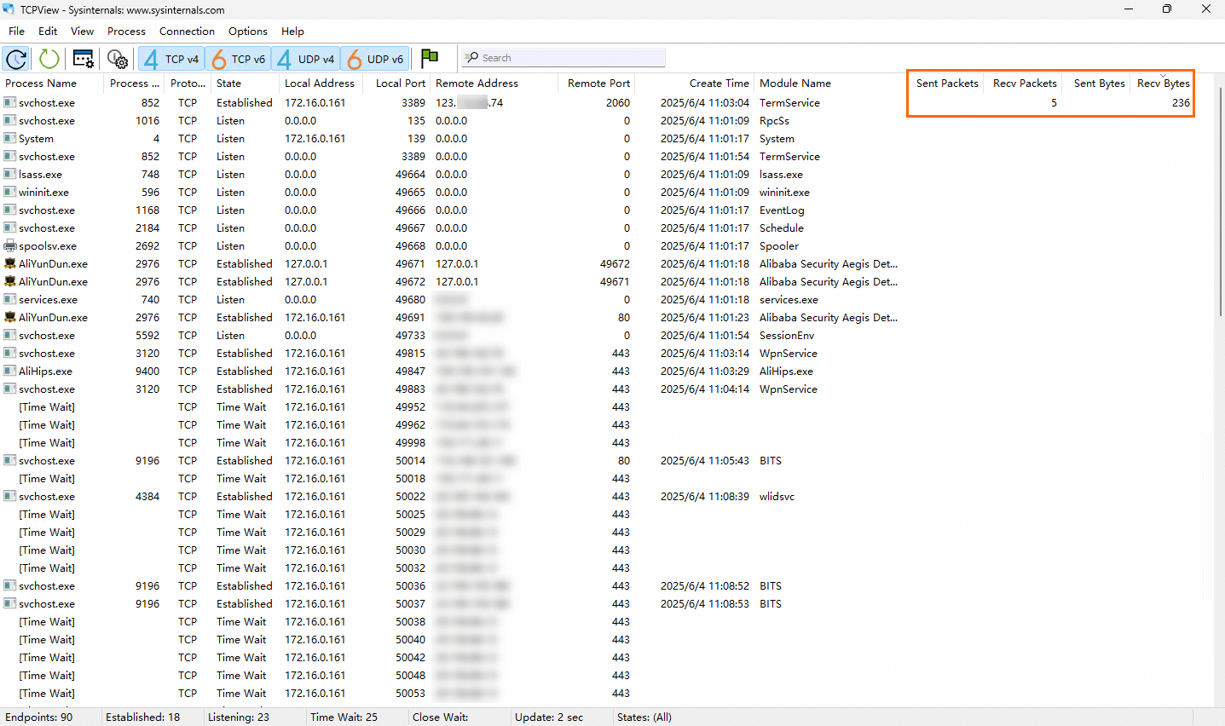This screenshot has height=726, width=1225.
Task: Open connection settings window icon
Action: 84,59
